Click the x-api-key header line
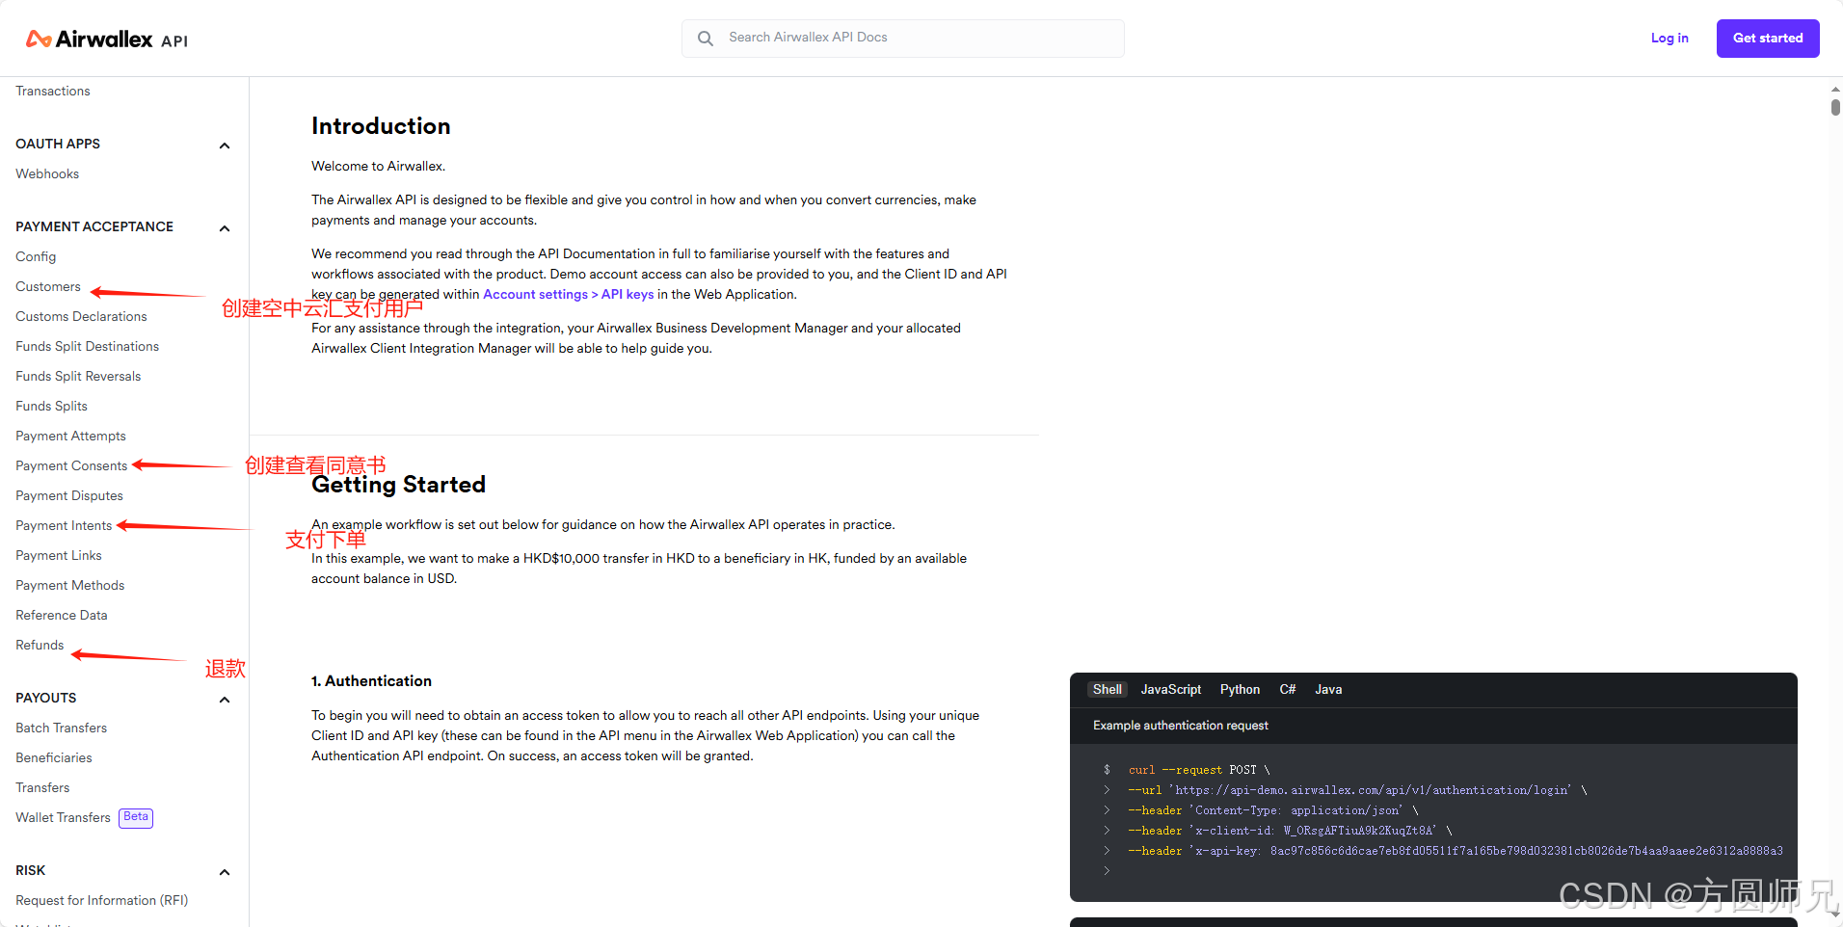The width and height of the screenshot is (1843, 927). tap(1456, 851)
